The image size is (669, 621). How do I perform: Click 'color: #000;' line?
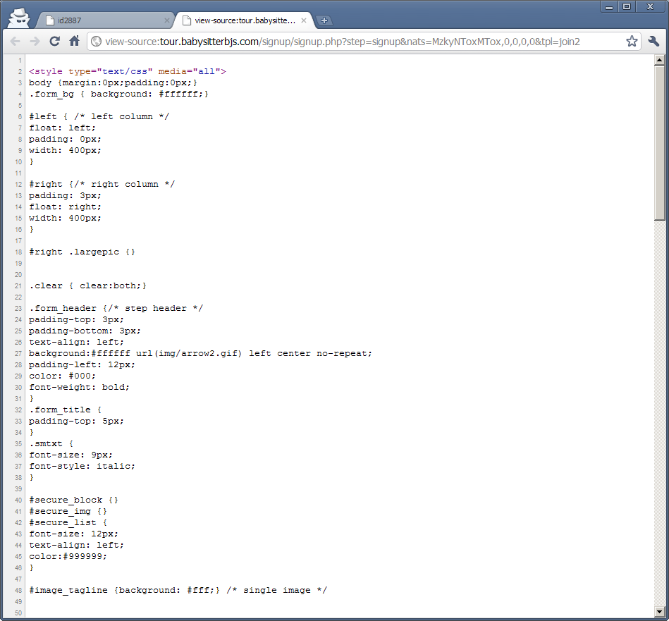click(x=62, y=376)
